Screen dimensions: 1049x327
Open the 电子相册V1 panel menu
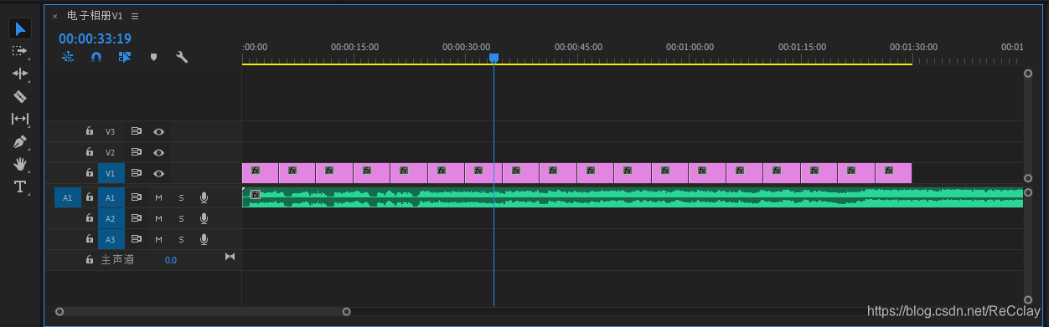(135, 16)
